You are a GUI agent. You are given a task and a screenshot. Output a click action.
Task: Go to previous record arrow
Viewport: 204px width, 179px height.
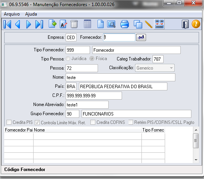[18, 24]
